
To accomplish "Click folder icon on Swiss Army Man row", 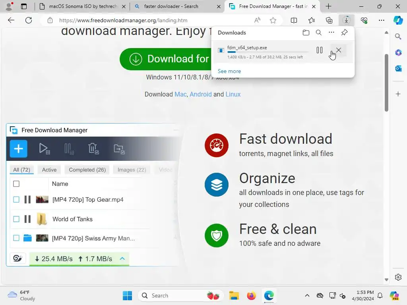I will 27,238.
